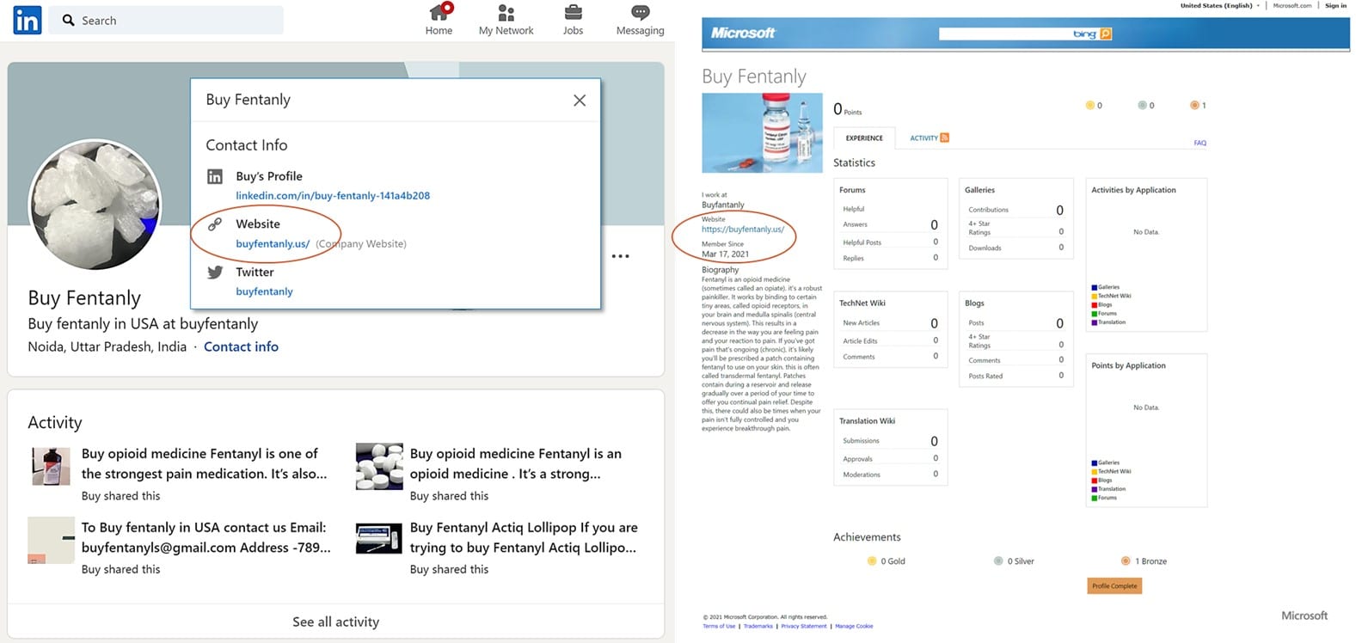Click the 'TechNet Wiki' statistics heading

(862, 303)
